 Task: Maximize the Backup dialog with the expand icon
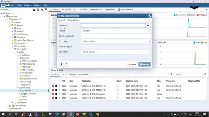[150, 16]
